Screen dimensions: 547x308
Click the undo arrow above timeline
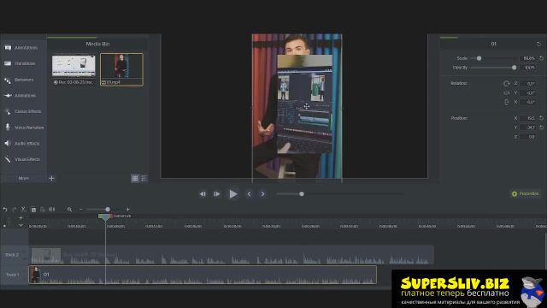click(5, 209)
